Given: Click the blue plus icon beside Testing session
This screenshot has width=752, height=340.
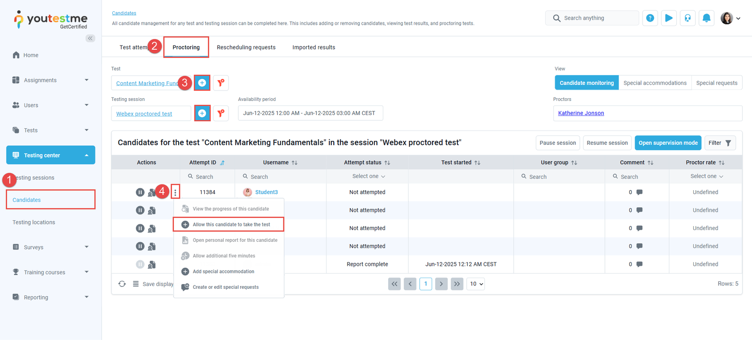Looking at the screenshot, I should point(202,113).
